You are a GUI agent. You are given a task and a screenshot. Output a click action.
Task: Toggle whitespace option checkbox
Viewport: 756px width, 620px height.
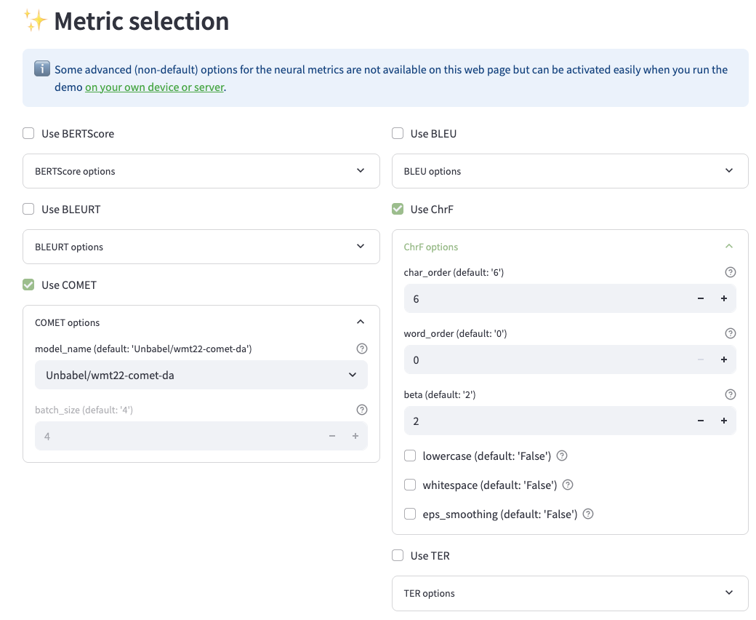[x=410, y=485]
